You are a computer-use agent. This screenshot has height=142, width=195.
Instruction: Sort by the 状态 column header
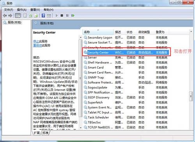131,32
